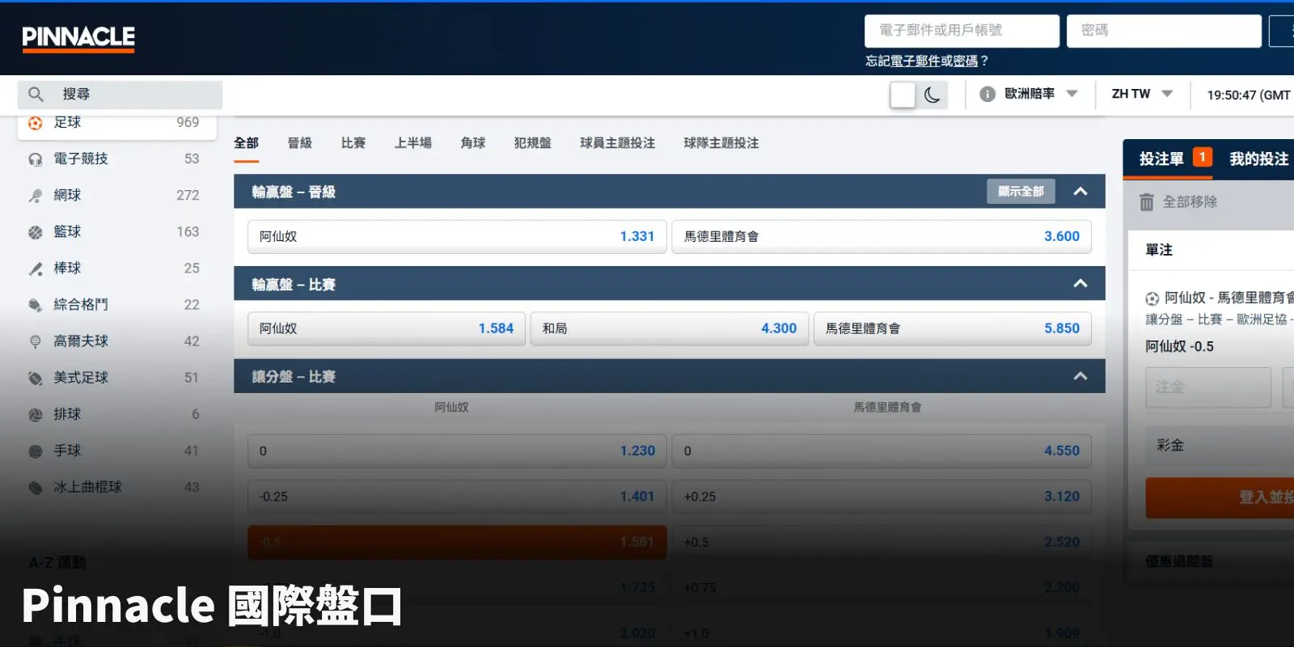Viewport: 1294px width, 647px height.
Task: Select the 全部 tab
Action: (246, 143)
